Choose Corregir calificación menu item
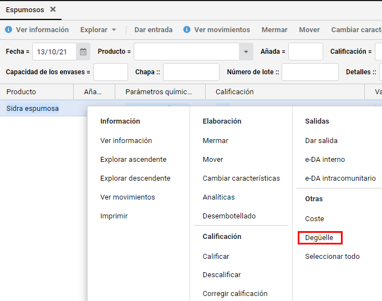 click(235, 293)
